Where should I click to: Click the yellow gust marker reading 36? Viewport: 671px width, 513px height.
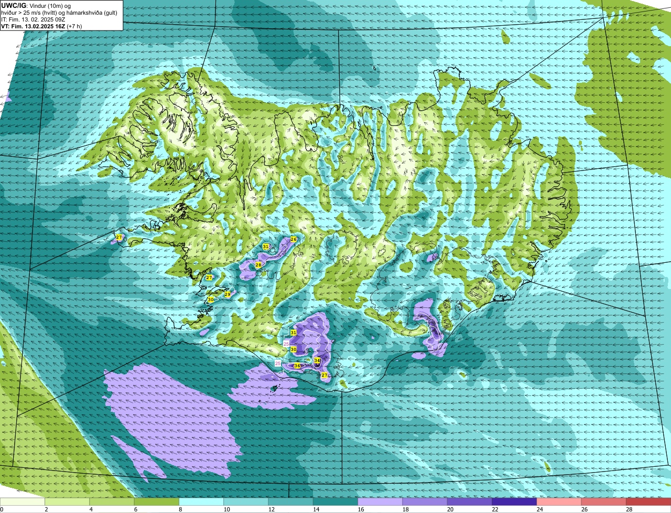[x=297, y=366]
